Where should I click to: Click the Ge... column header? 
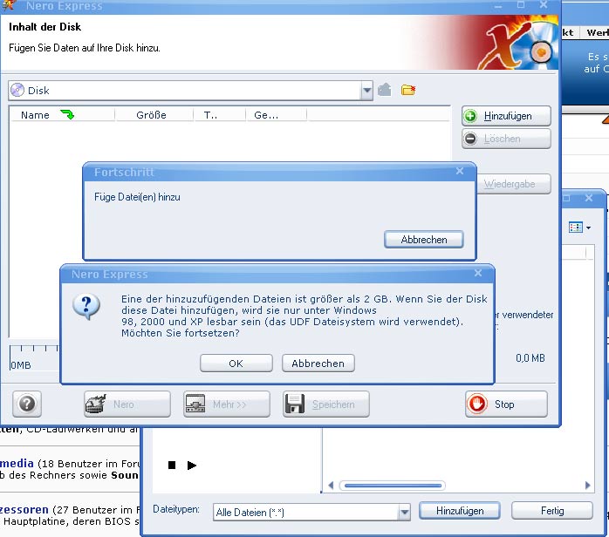click(277, 115)
